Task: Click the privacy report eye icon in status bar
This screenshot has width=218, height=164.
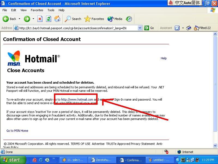Action: click(166, 152)
